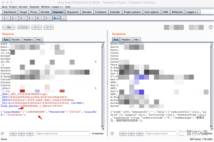
Task: Open the ellipsis new Repeater tab
Action: (64, 18)
